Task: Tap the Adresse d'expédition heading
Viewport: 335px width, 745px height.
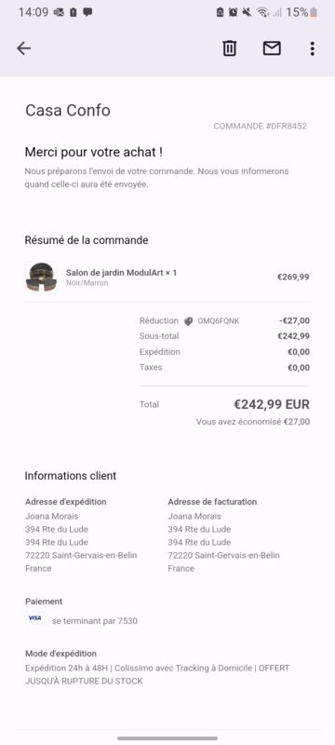Action: pyautogui.click(x=66, y=502)
